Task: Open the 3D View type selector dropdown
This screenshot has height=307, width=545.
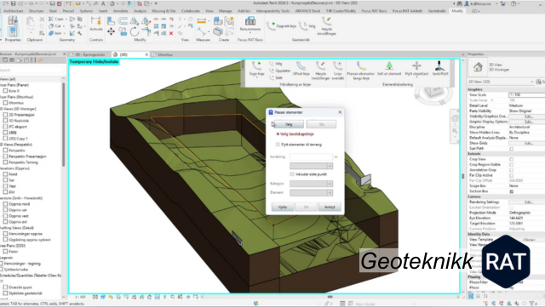Action: tap(501, 82)
